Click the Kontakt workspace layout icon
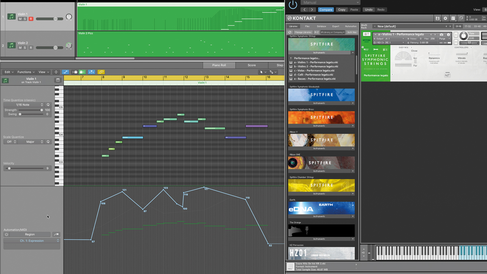487x274 pixels. tap(453, 18)
